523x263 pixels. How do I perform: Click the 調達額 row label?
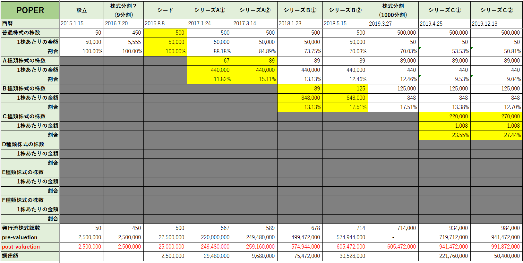coord(30,256)
